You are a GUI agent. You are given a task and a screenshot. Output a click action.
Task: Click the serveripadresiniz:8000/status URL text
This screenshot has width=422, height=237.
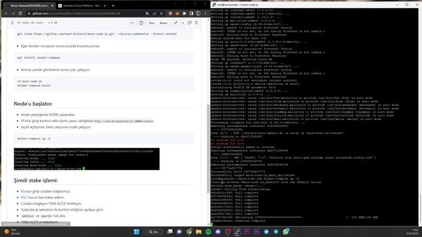123,121
